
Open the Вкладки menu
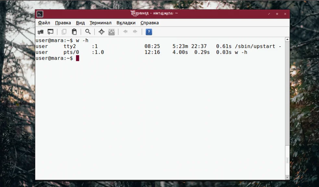pyautogui.click(x=126, y=23)
